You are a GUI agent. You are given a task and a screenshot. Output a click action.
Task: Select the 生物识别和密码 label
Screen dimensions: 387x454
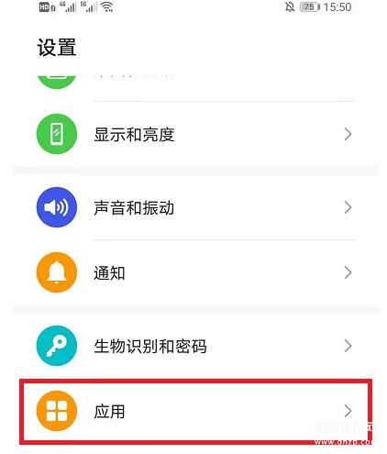[150, 347]
